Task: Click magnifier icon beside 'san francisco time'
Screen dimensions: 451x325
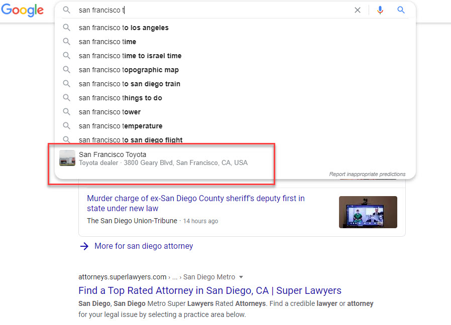Action: 66,42
